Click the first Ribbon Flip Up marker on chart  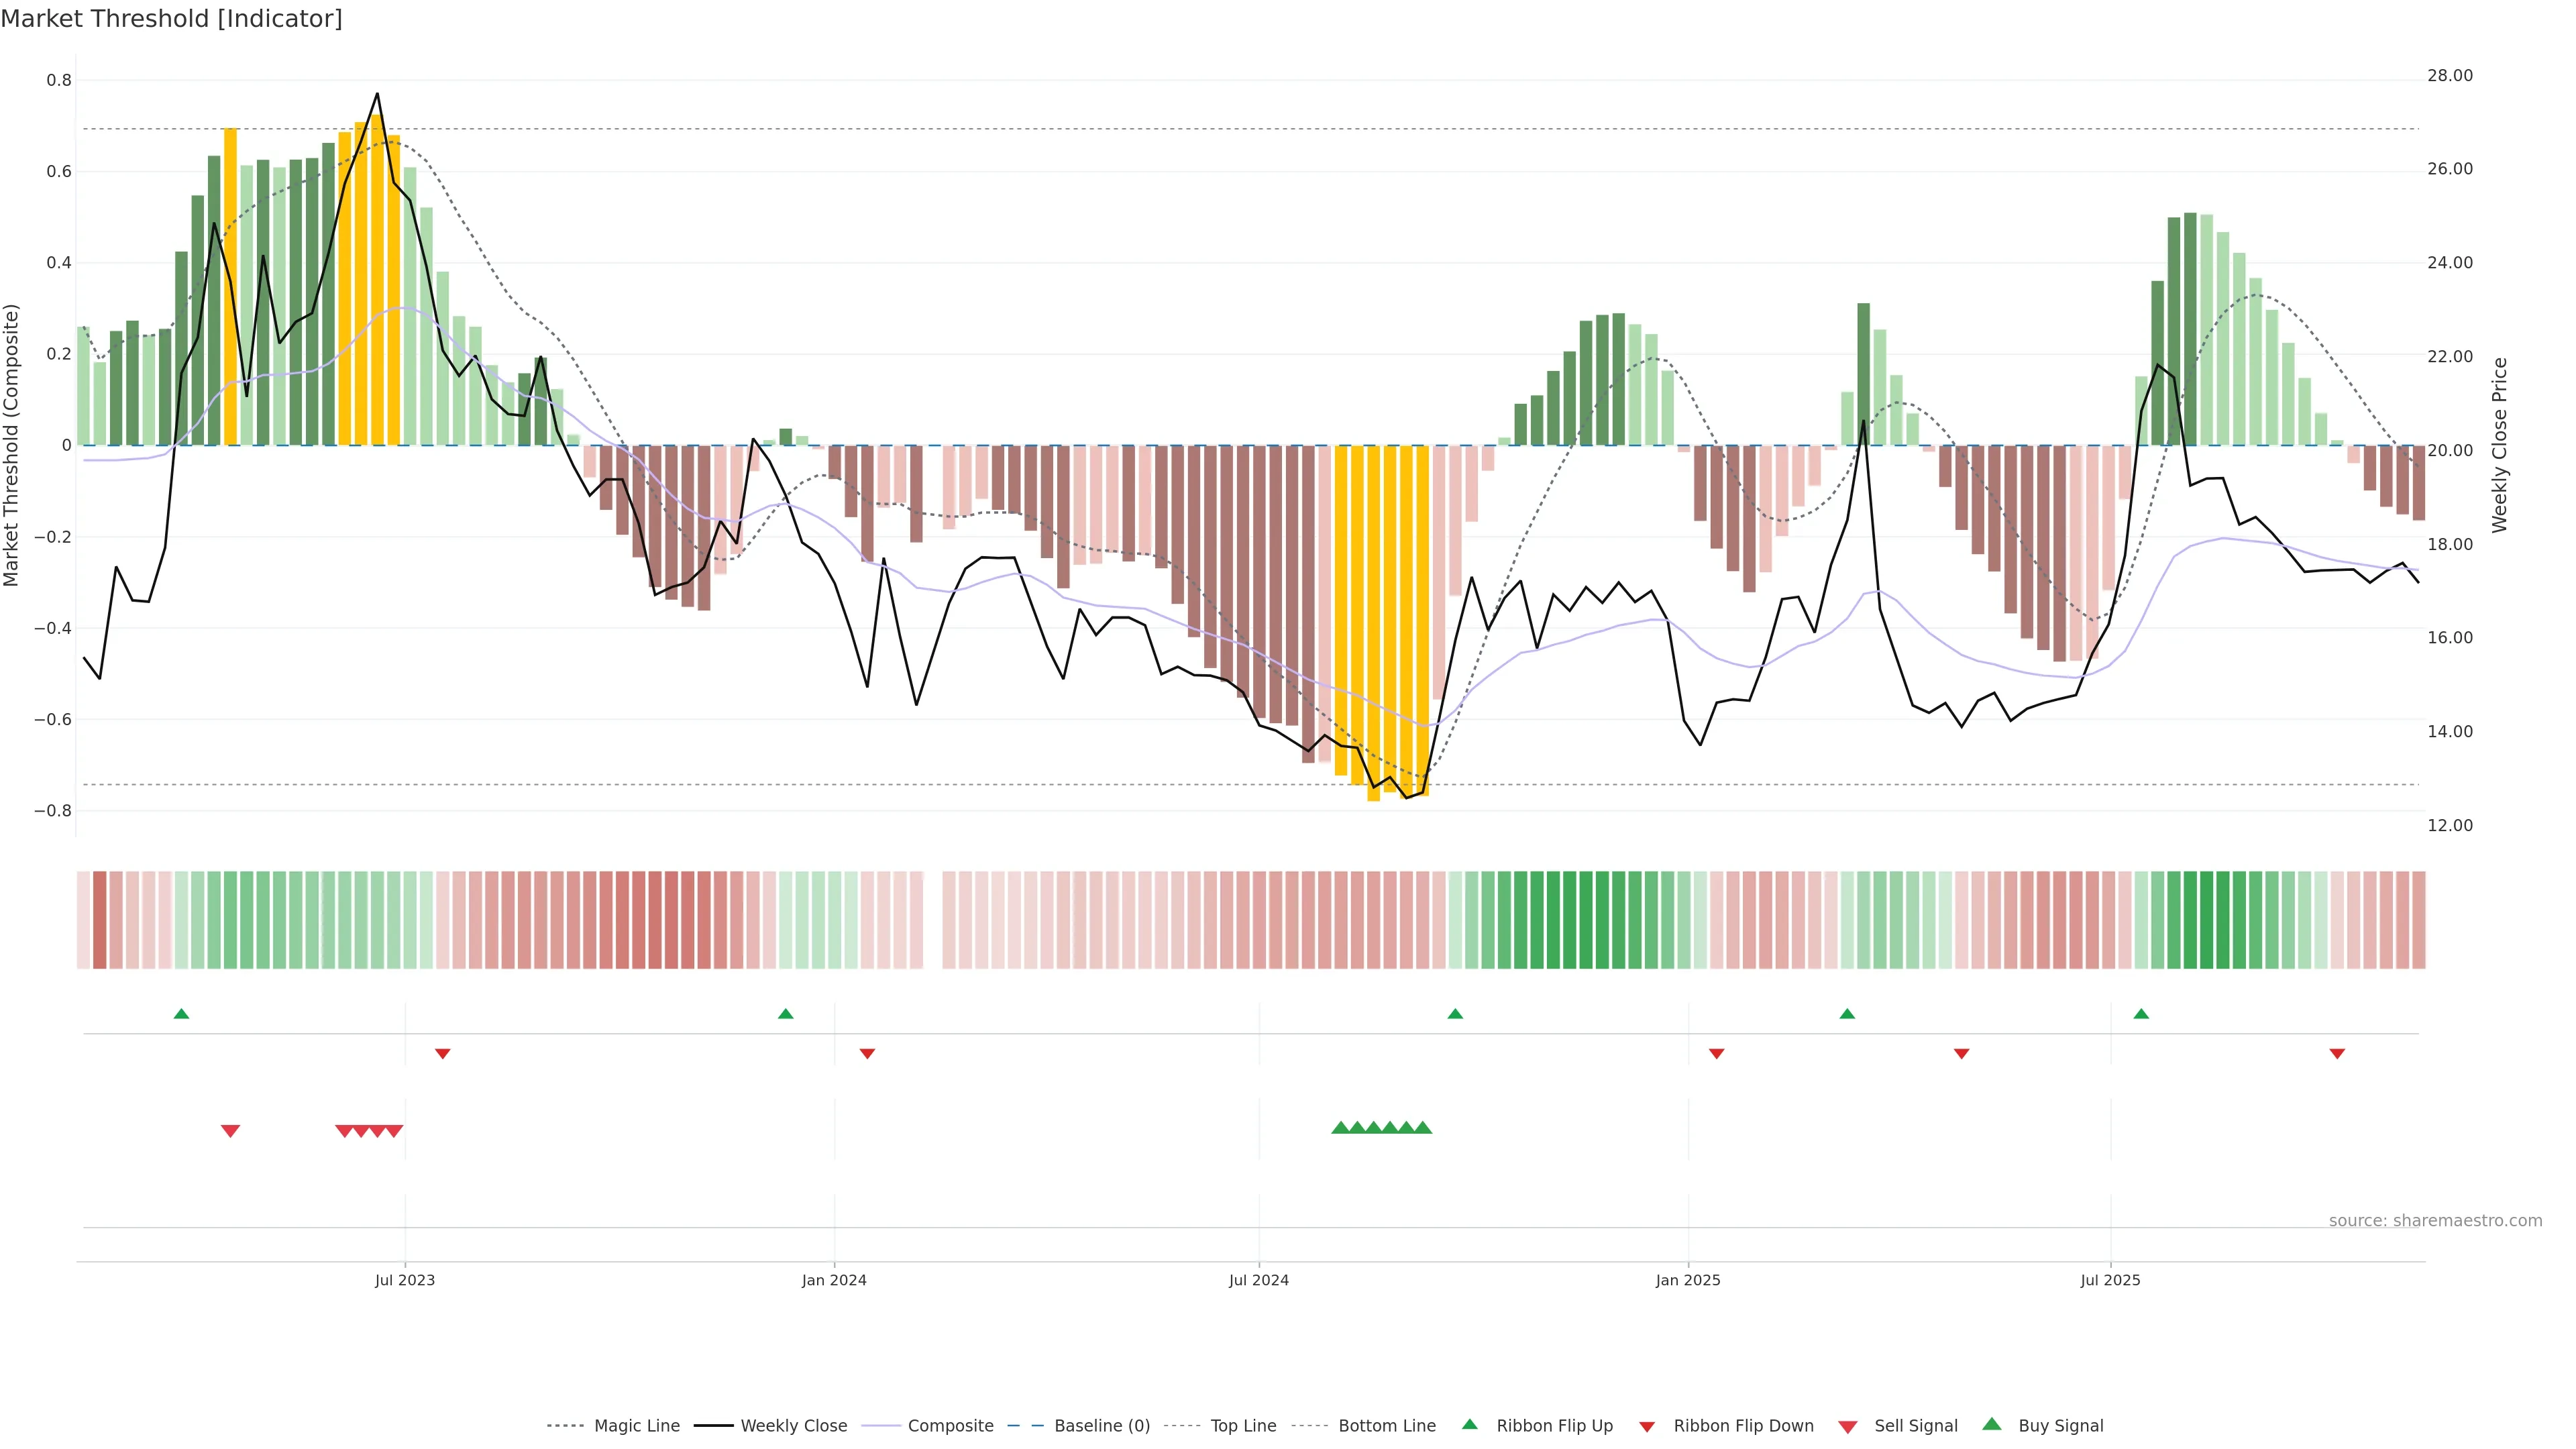point(181,1014)
